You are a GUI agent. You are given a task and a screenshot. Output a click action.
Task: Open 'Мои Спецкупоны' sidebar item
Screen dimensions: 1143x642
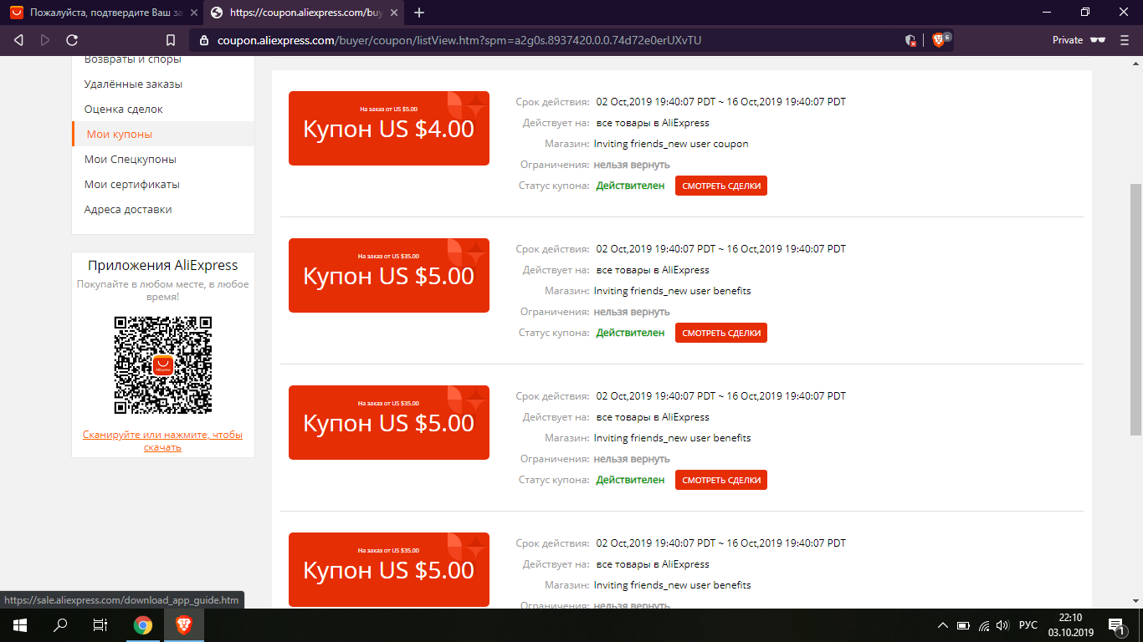click(x=131, y=160)
